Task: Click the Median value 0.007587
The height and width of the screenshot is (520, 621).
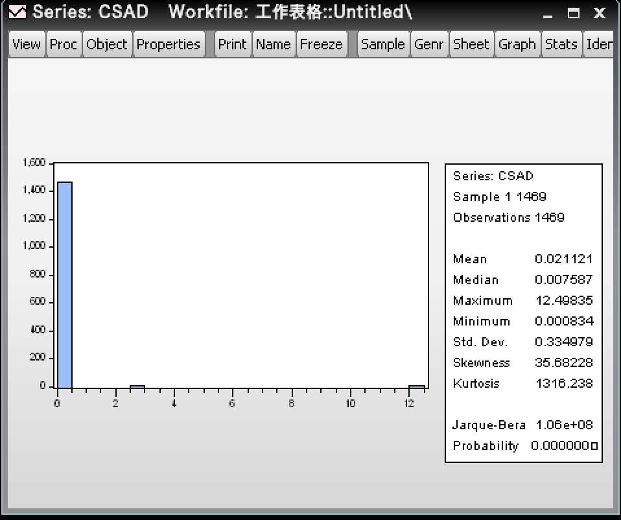Action: pos(563,279)
